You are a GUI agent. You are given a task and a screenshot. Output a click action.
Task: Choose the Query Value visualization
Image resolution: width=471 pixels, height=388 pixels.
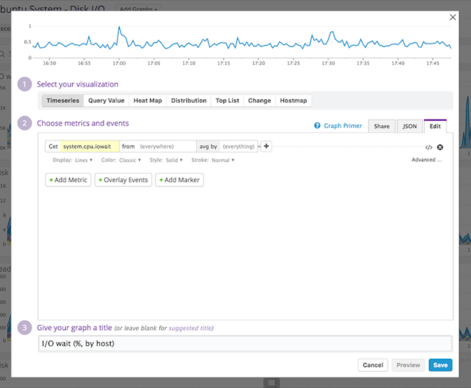click(106, 101)
